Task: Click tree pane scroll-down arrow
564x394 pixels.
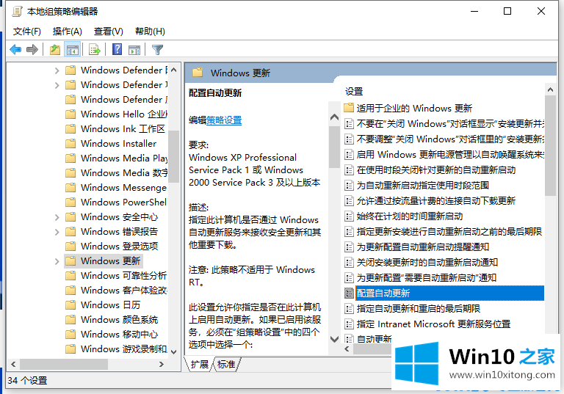Action: (x=174, y=352)
